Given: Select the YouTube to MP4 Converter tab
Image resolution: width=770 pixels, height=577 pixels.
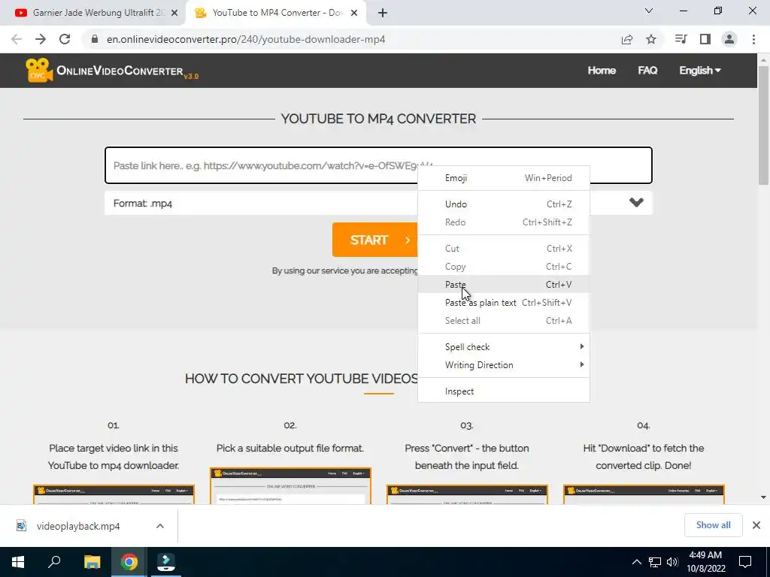Looking at the screenshot, I should (x=277, y=13).
